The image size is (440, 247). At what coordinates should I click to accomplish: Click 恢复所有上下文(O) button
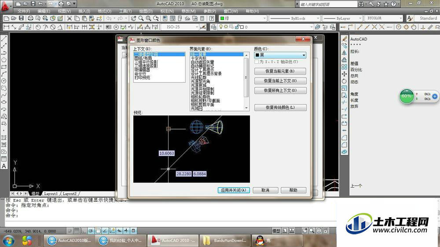tap(280, 90)
